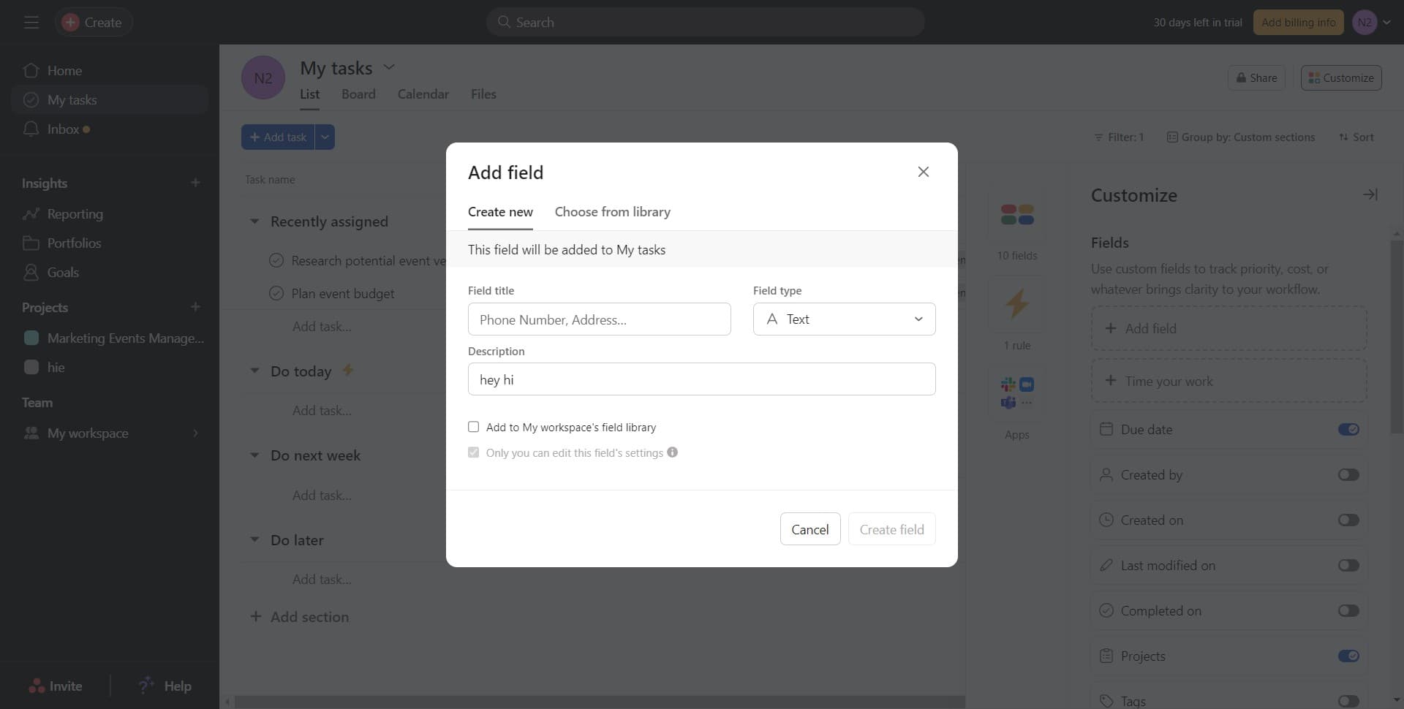The height and width of the screenshot is (709, 1404).
Task: Check Add to My workspace's field library
Action: [474, 427]
